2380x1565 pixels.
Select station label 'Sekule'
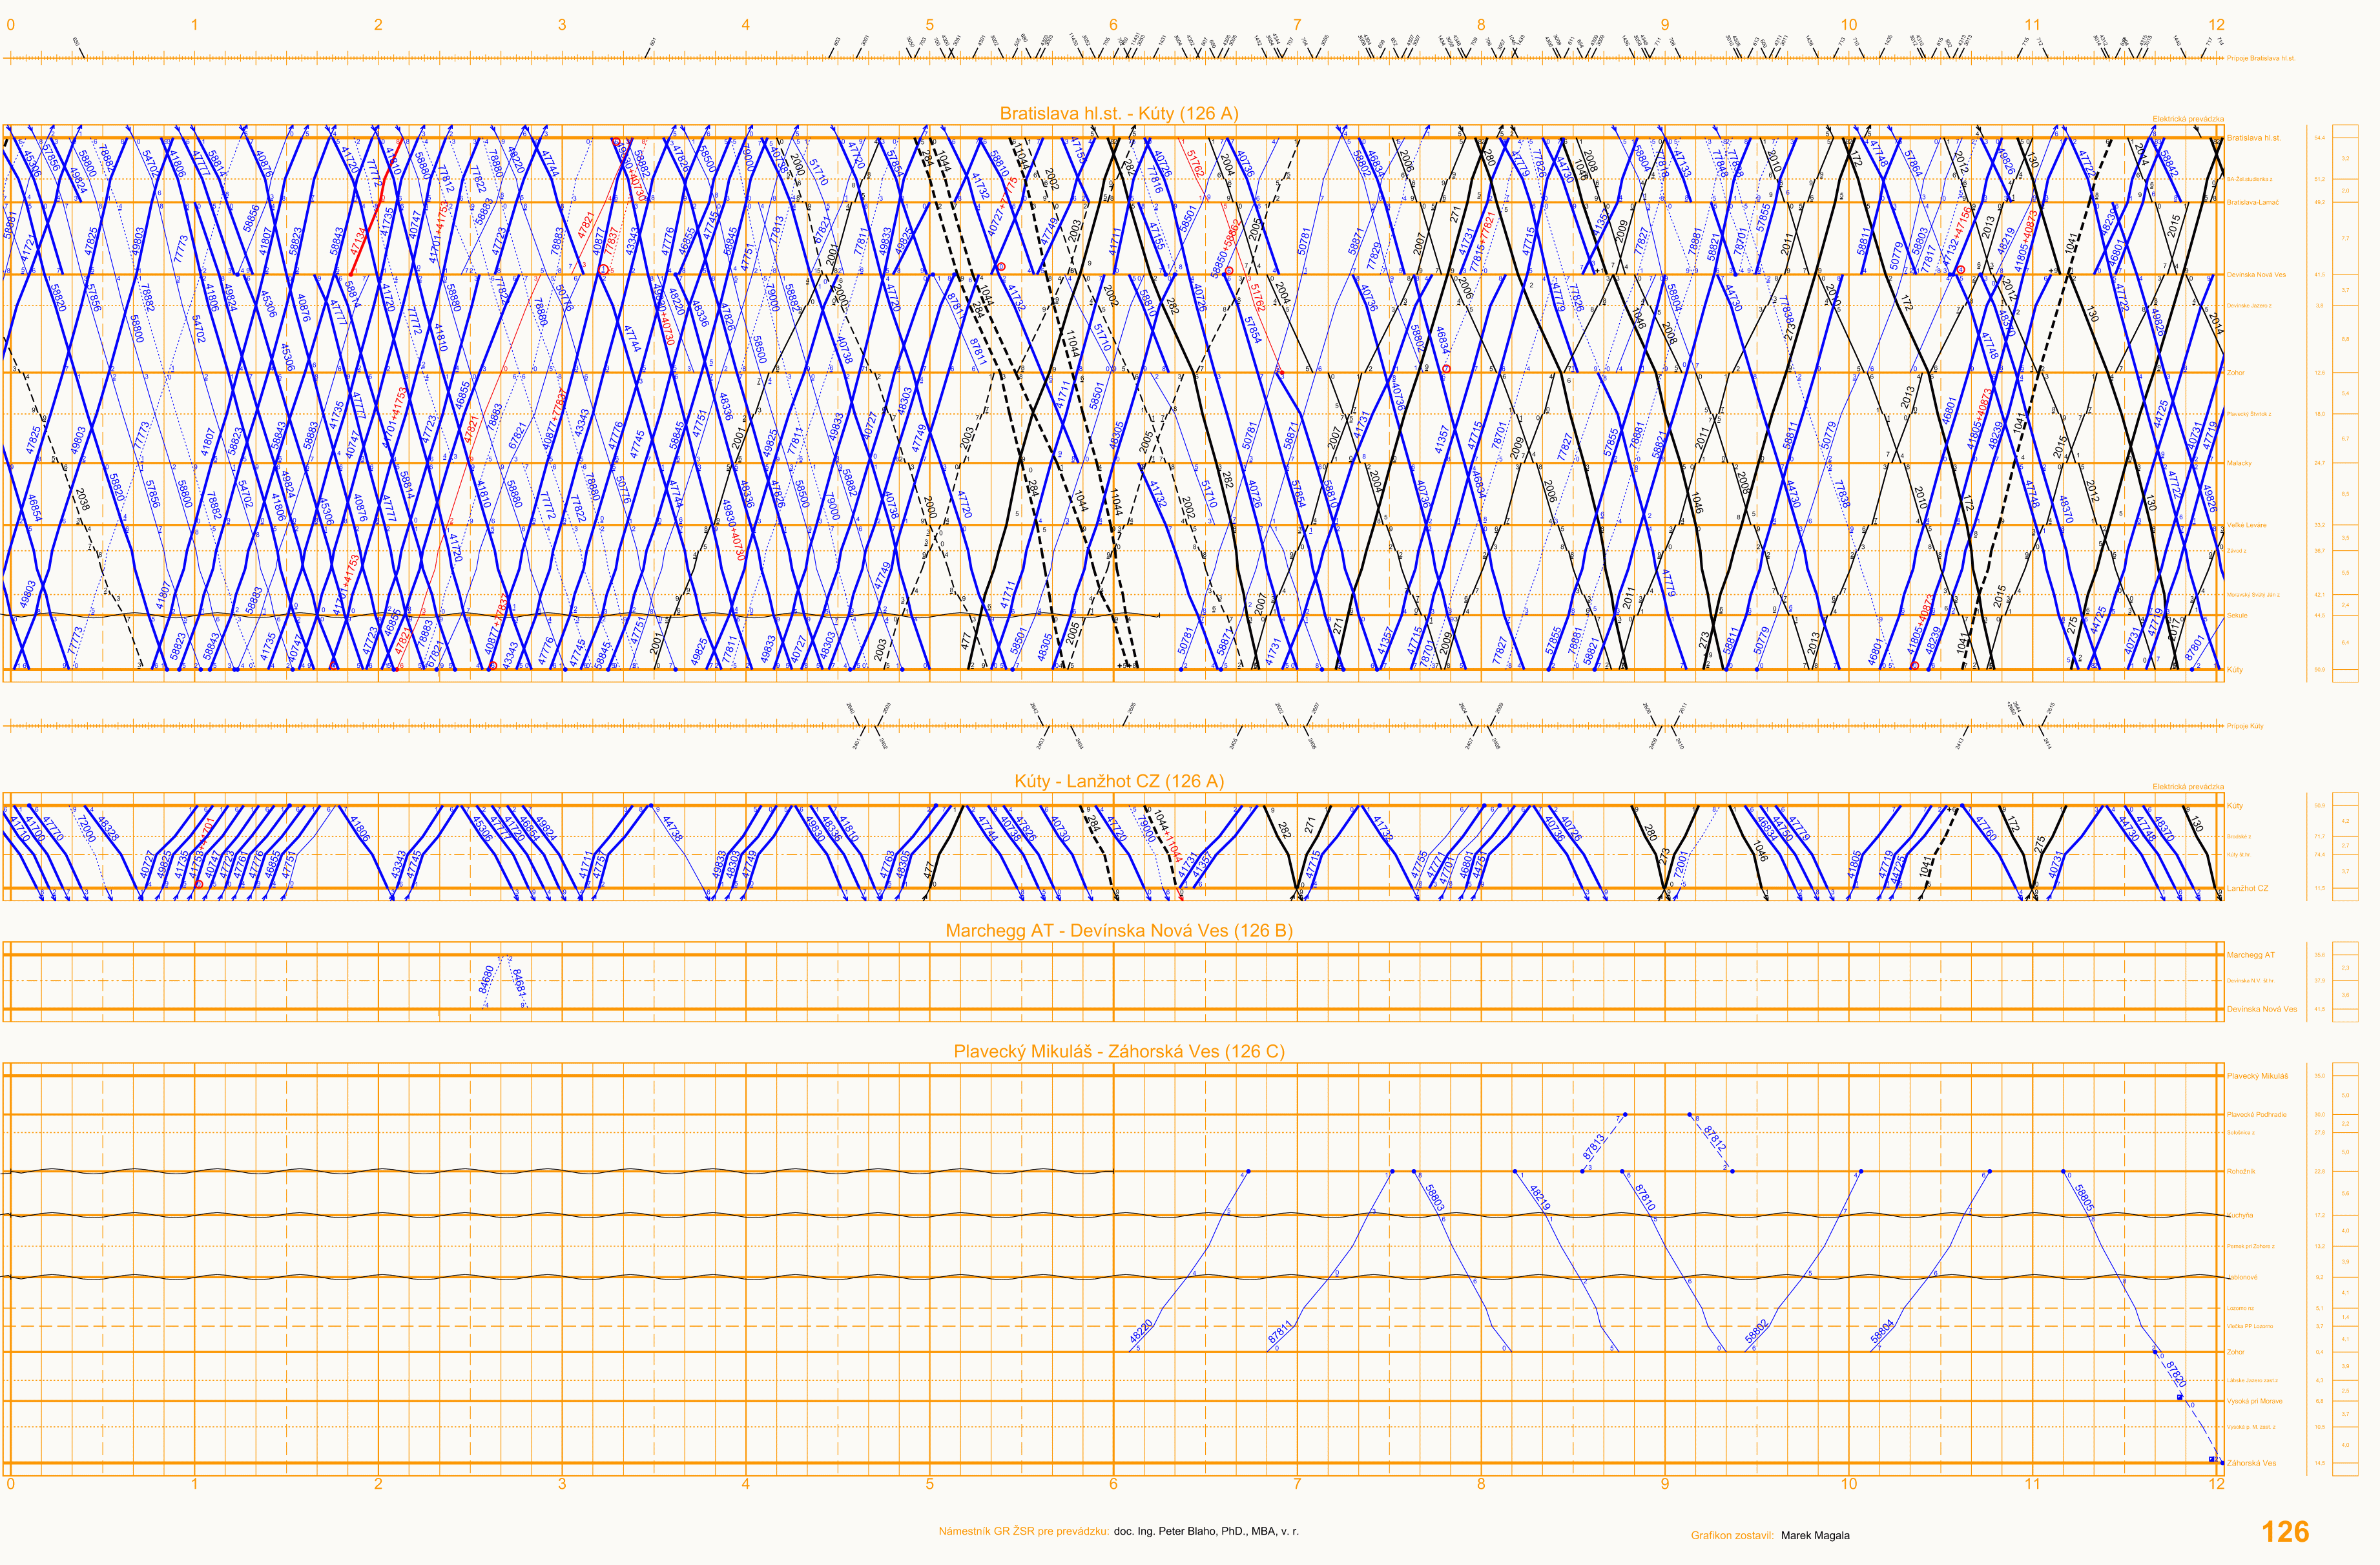2237,616
